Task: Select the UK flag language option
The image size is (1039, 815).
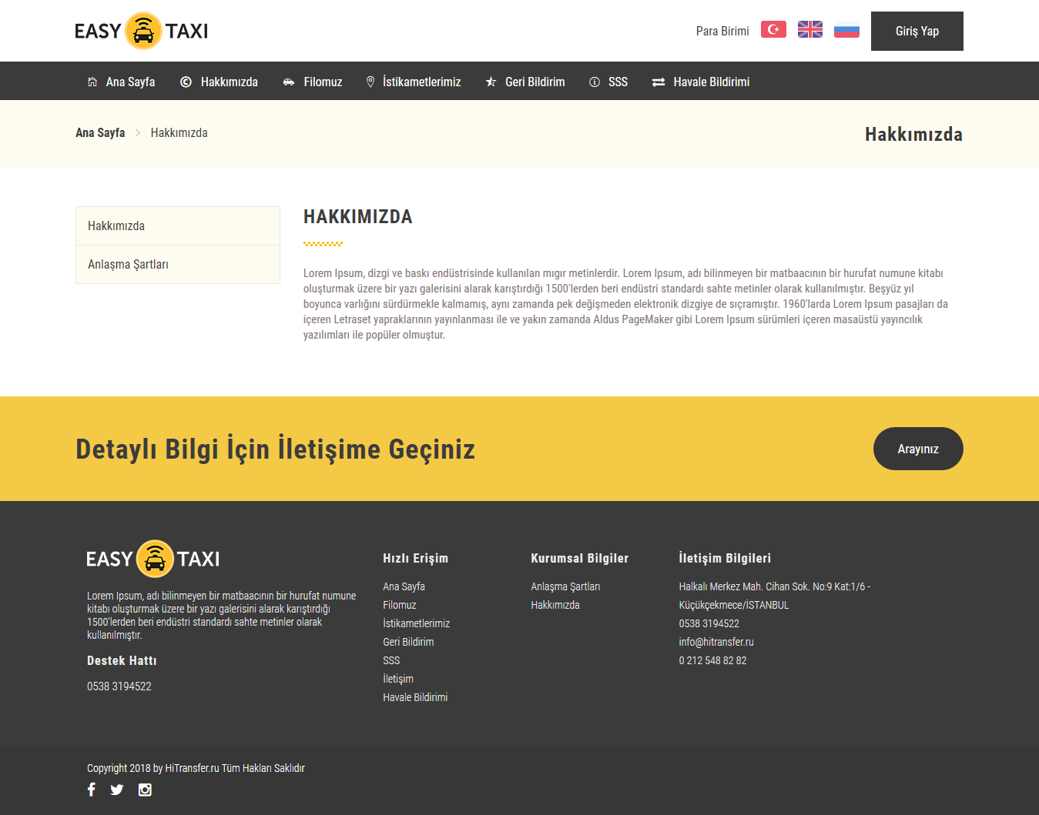Action: 810,29
